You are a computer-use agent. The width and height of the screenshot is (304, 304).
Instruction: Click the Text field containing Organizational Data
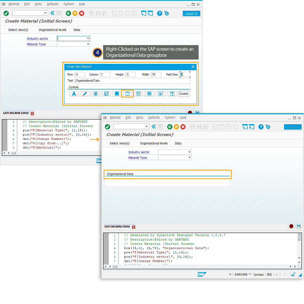pos(132,81)
